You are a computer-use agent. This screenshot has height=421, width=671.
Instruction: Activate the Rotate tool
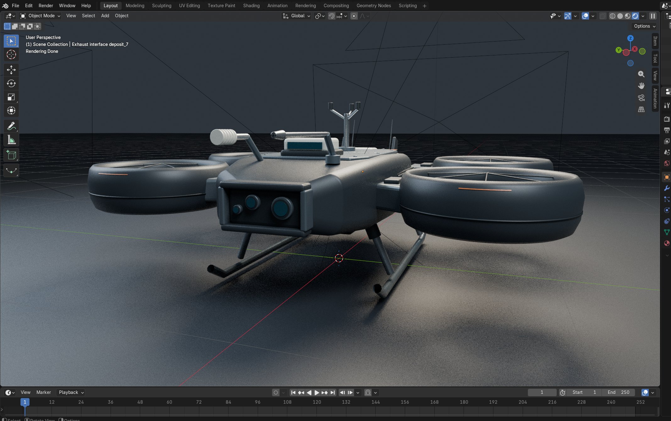click(11, 83)
